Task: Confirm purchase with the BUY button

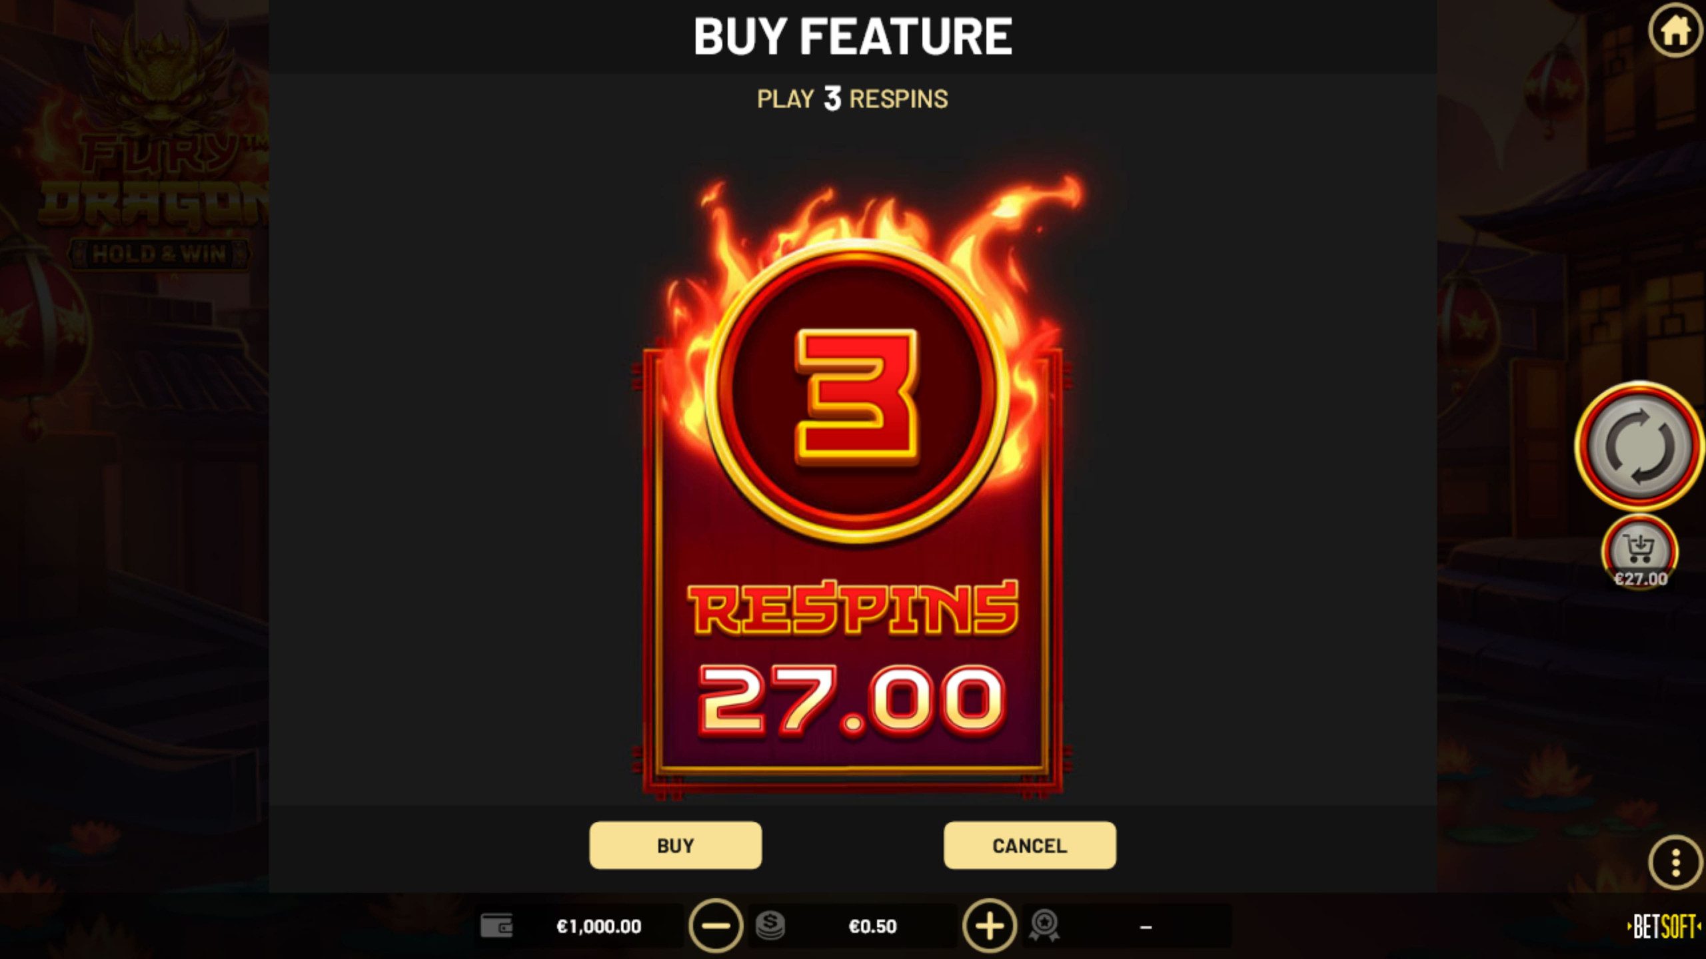Action: [x=675, y=845]
